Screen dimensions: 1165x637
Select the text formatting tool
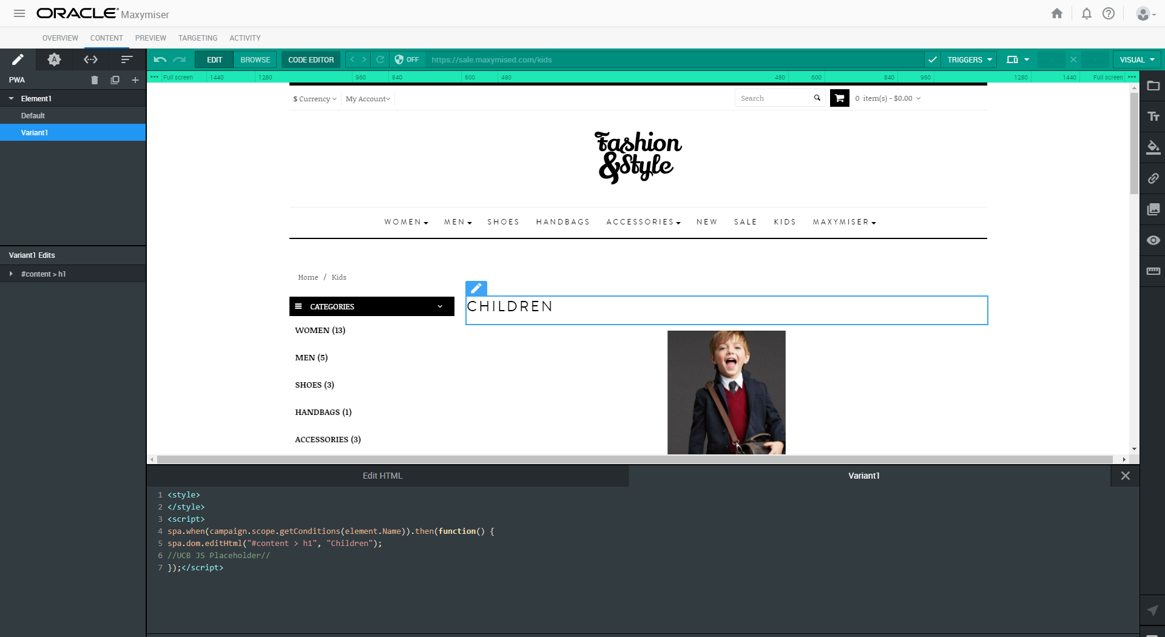click(1153, 116)
